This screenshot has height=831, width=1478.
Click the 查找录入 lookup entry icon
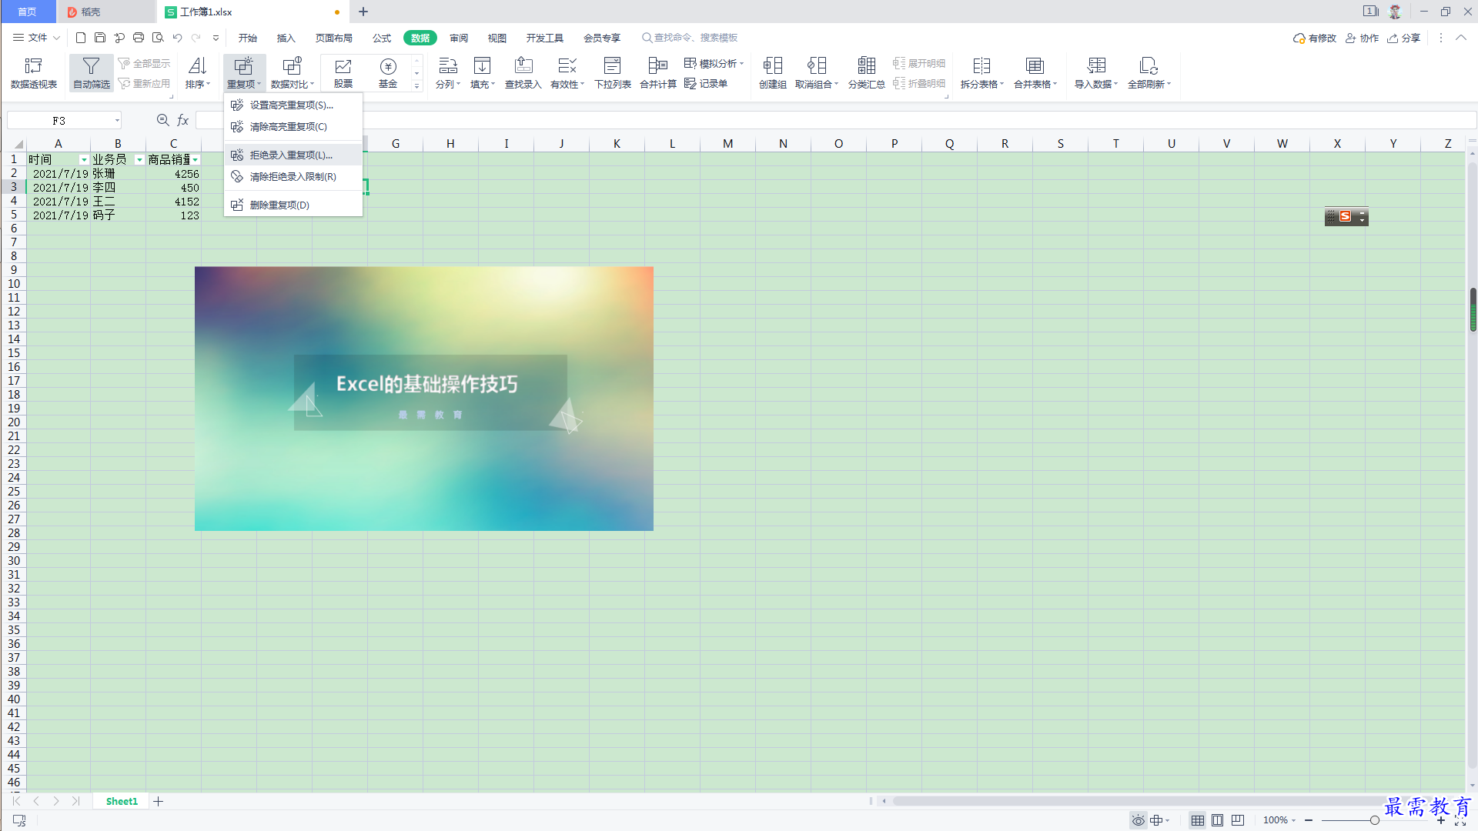pyautogui.click(x=523, y=73)
